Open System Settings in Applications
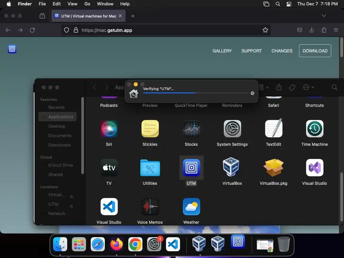Image resolution: width=344 pixels, height=258 pixels. 232,129
